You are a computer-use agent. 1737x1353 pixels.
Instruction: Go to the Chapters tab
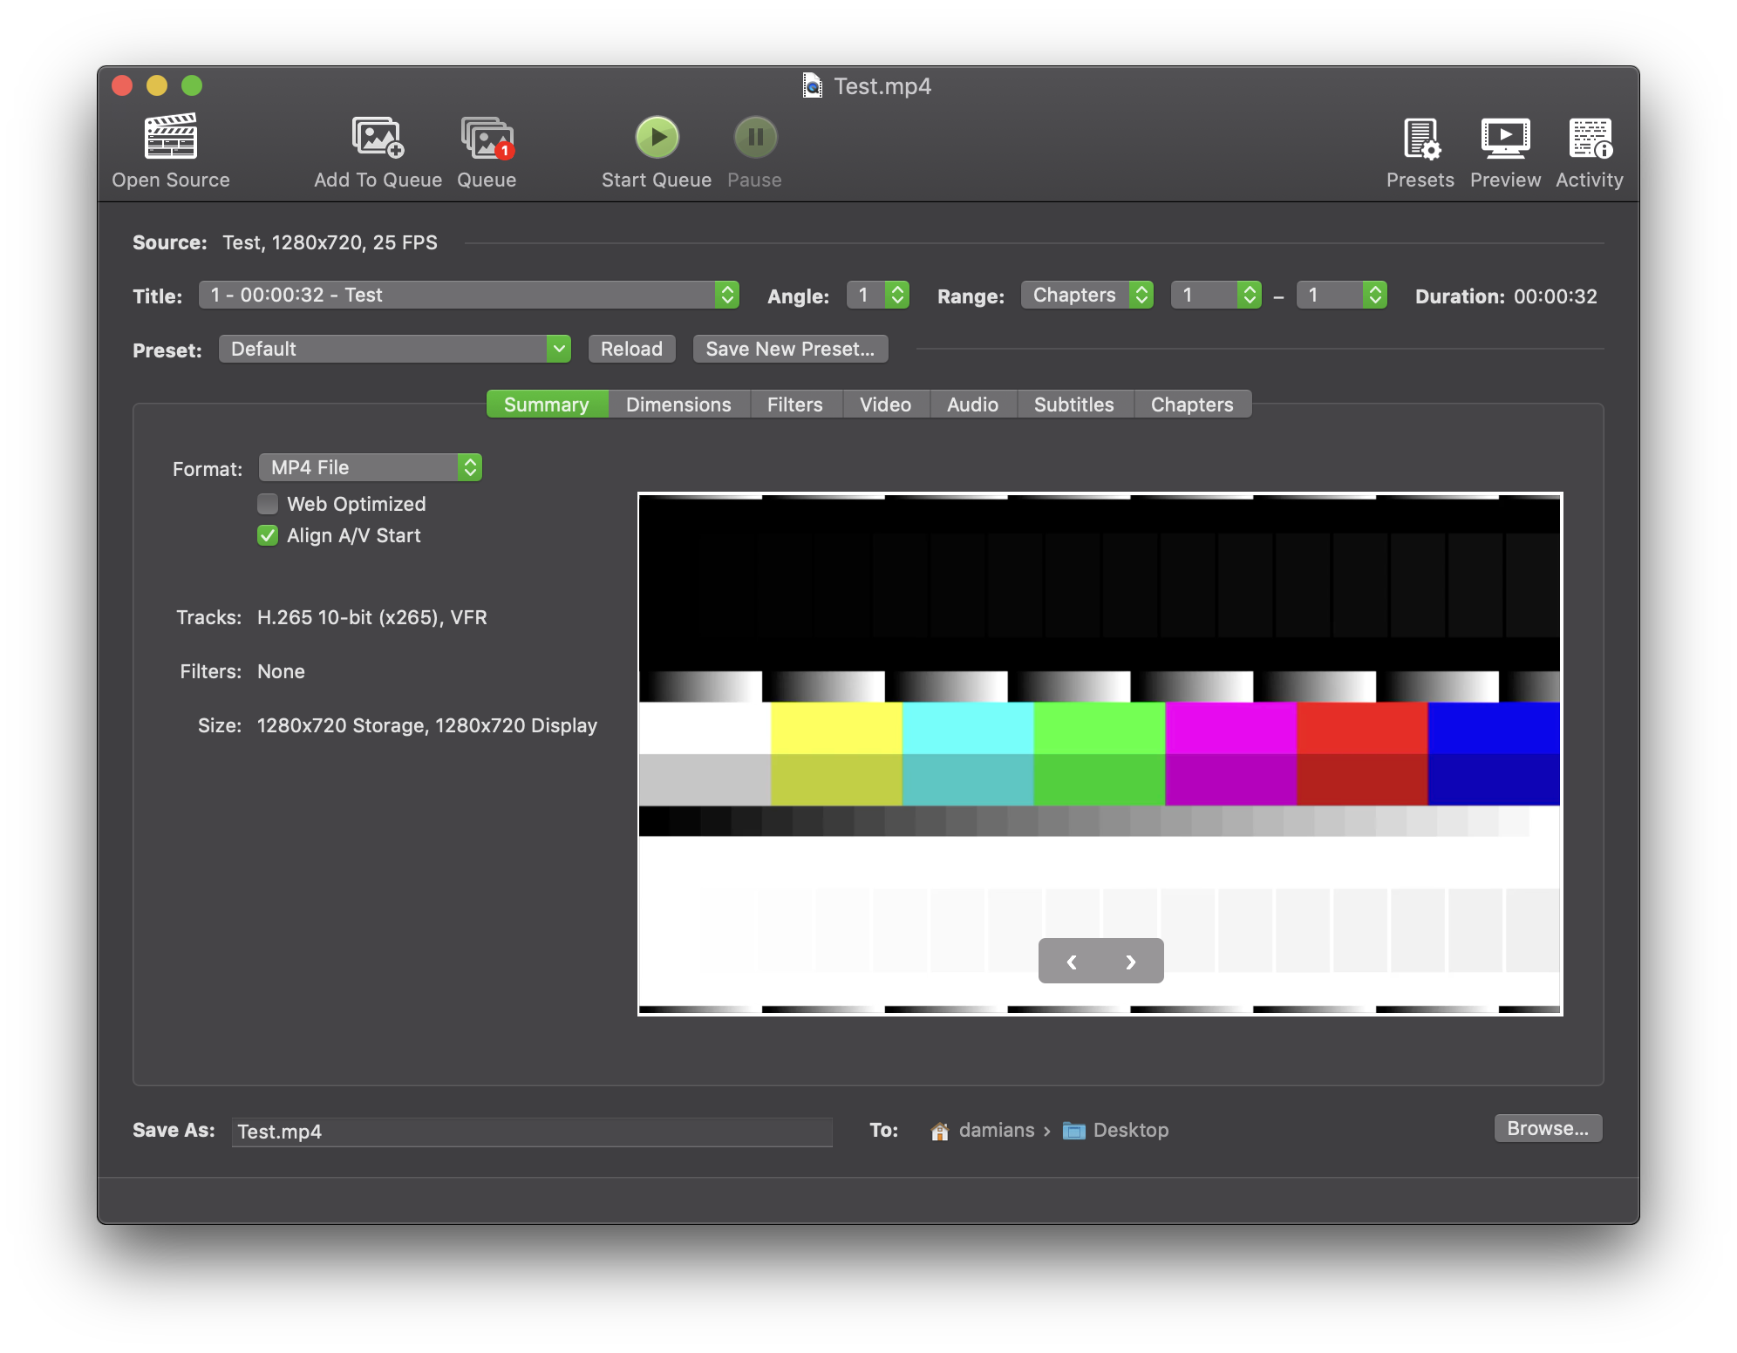pyautogui.click(x=1192, y=405)
